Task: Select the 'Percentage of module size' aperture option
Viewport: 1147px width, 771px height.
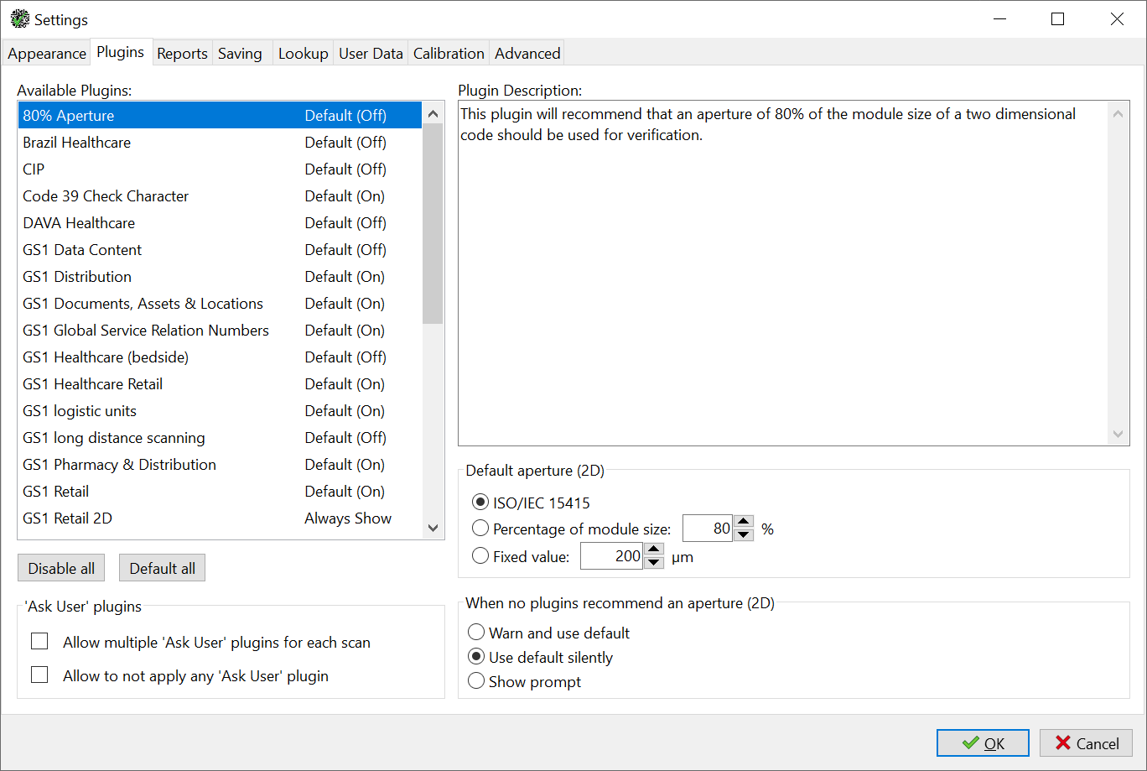Action: [480, 528]
